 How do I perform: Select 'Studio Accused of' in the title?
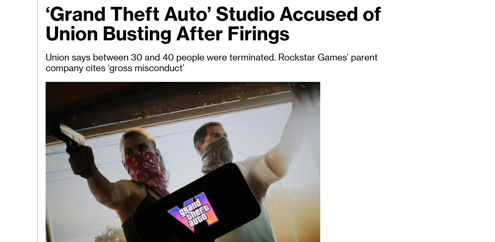298,14
